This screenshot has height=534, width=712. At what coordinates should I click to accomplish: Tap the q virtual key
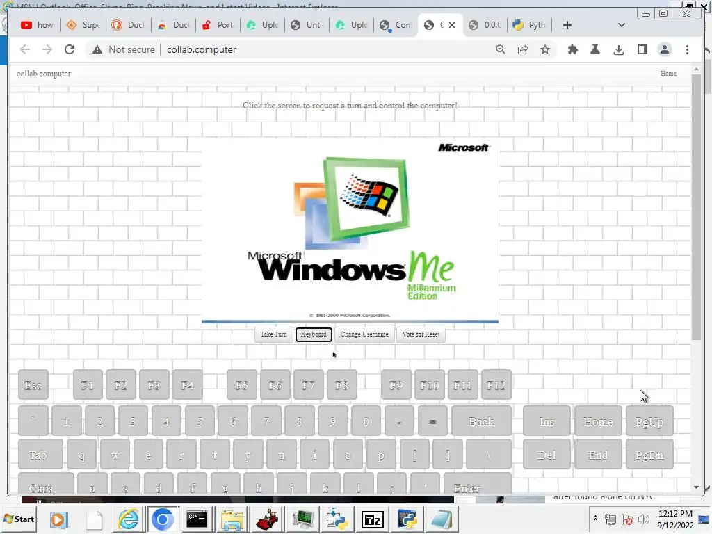[x=82, y=455]
